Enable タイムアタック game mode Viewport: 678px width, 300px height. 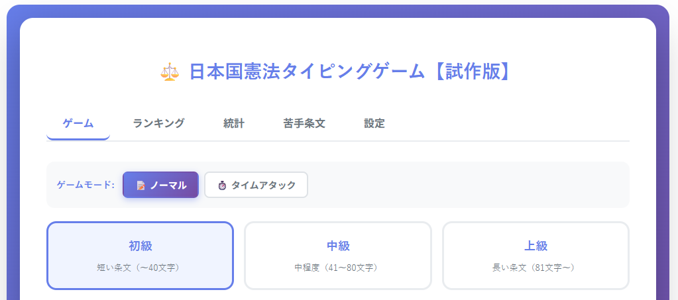(x=256, y=185)
